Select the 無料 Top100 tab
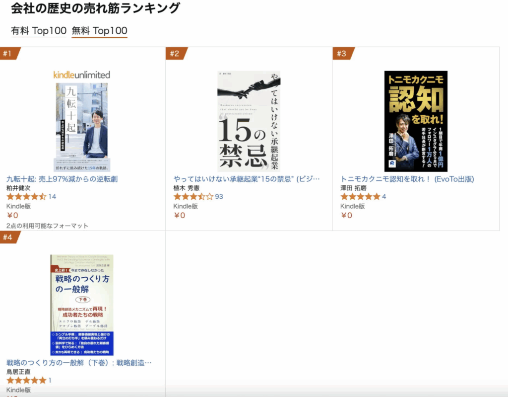 coord(99,31)
